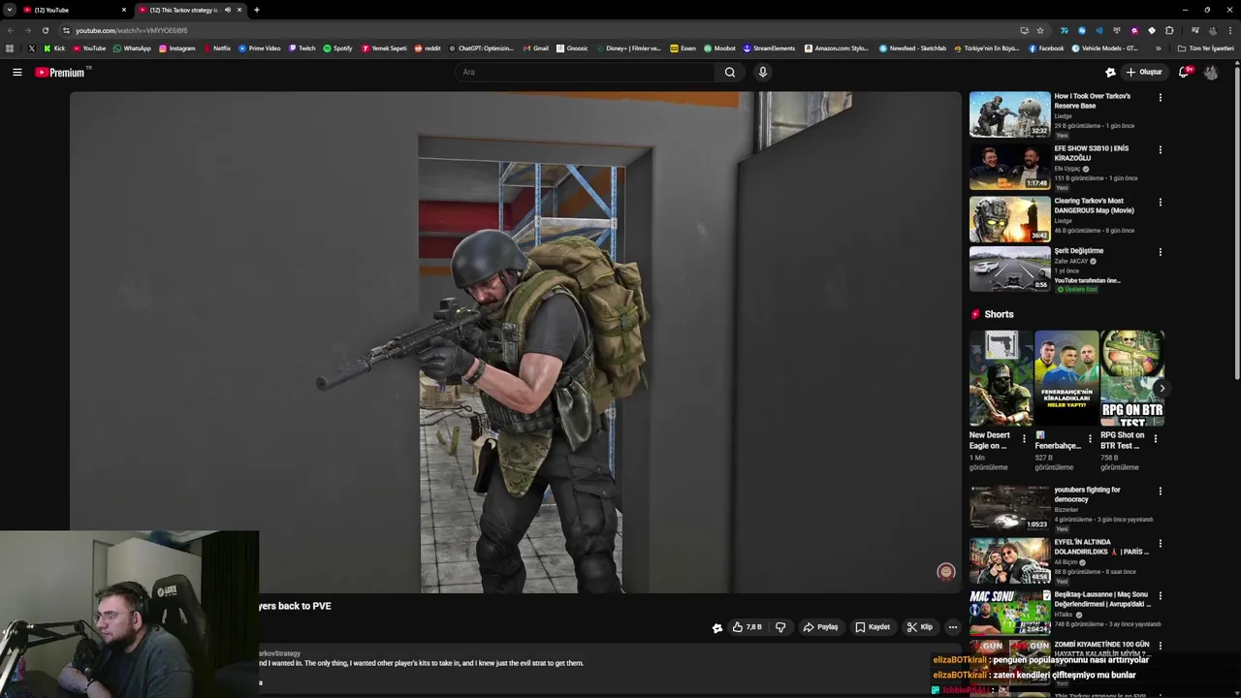Open the Kick bookmark
Viewport: 1241px width, 698px height.
54,48
